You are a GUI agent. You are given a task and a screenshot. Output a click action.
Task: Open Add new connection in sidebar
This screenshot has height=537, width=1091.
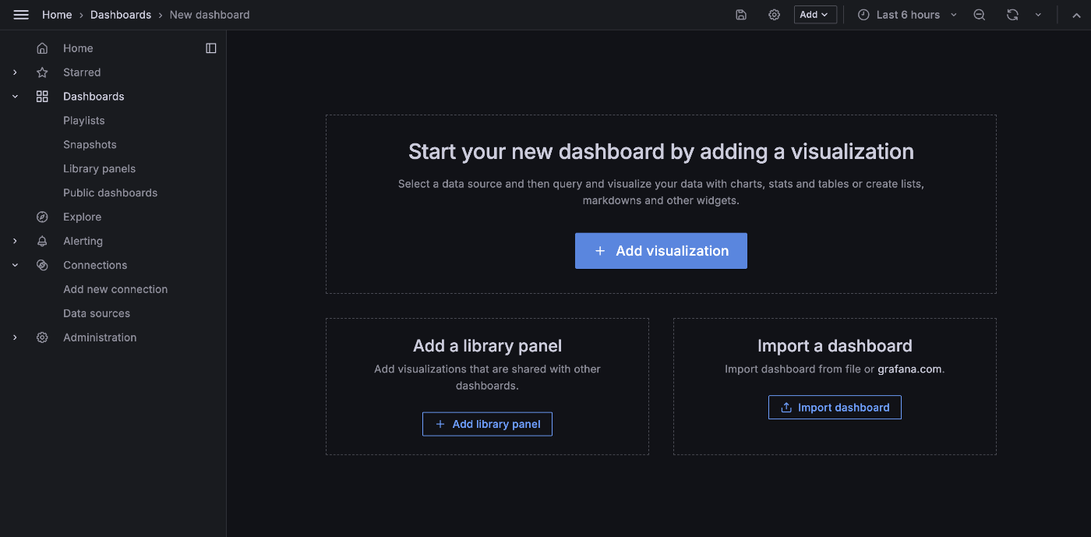(x=115, y=290)
